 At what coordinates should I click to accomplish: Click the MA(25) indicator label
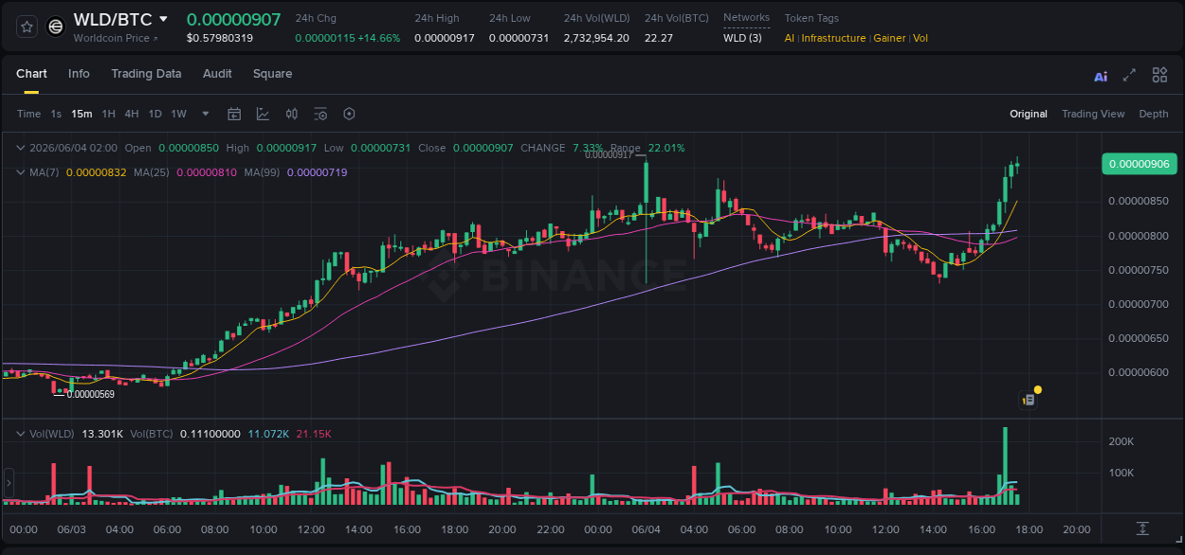point(152,172)
